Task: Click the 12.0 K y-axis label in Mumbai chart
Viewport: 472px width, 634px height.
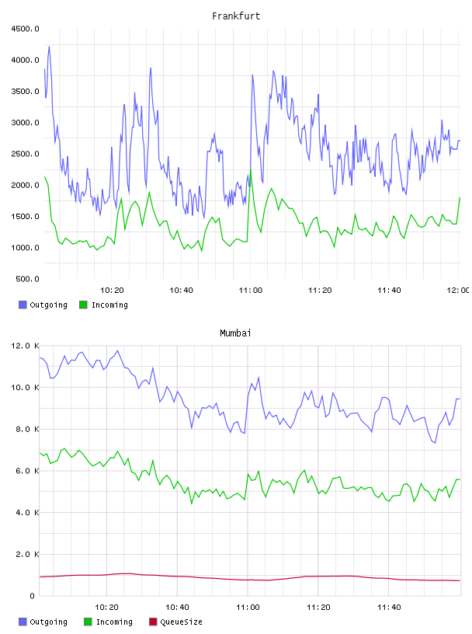Action: pyautogui.click(x=25, y=346)
